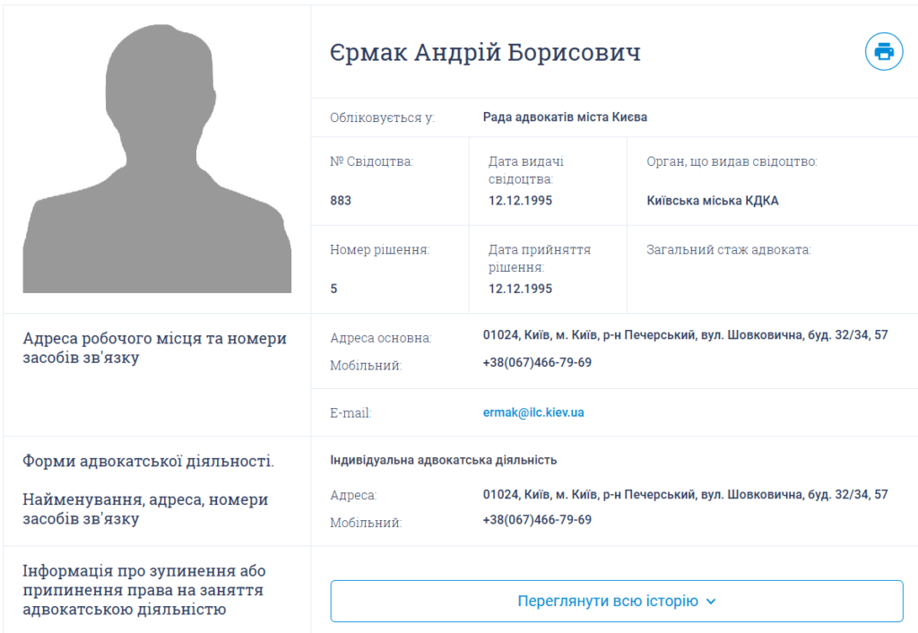Click the "Загальний стаж адвоката" label
The height and width of the screenshot is (633, 918).
point(729,249)
